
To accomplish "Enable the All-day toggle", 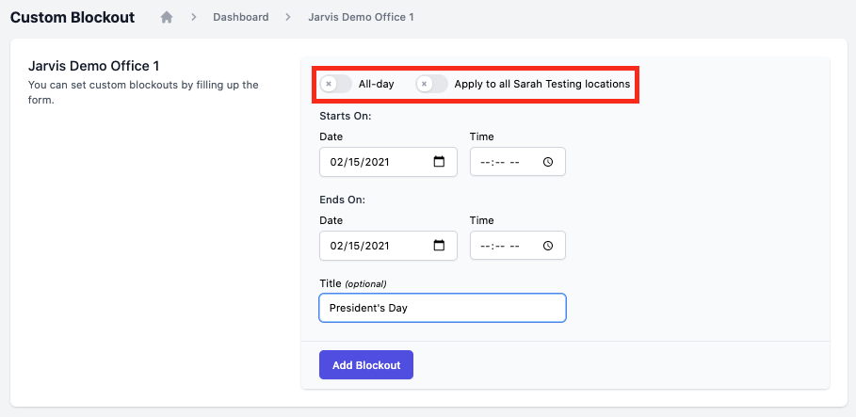I will coord(336,84).
